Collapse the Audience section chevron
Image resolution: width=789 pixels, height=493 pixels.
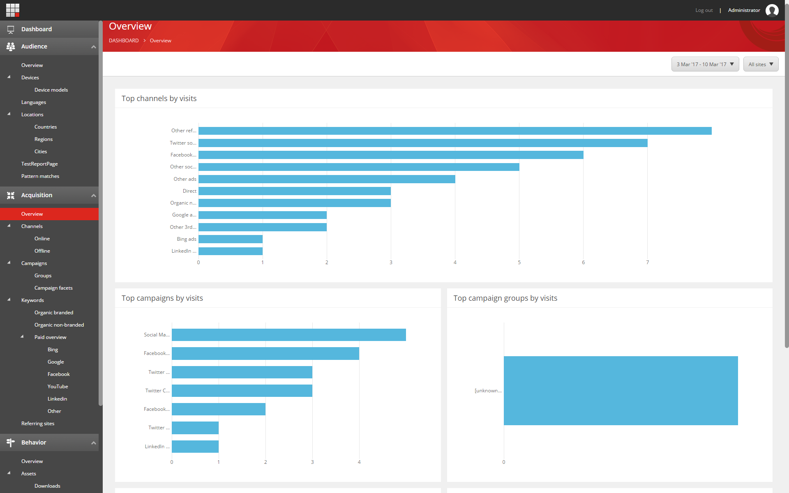coord(93,47)
